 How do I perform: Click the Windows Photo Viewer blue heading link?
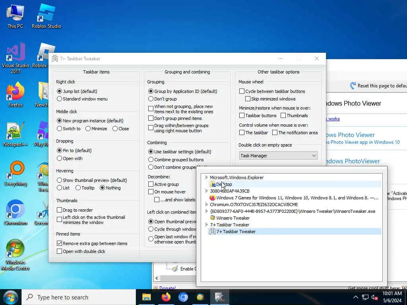[351, 135]
